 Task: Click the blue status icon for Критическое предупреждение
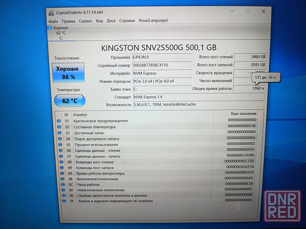(x=58, y=121)
